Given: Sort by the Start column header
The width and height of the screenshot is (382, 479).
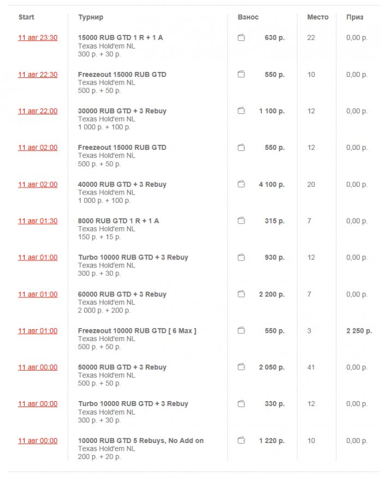Looking at the screenshot, I should (x=26, y=17).
